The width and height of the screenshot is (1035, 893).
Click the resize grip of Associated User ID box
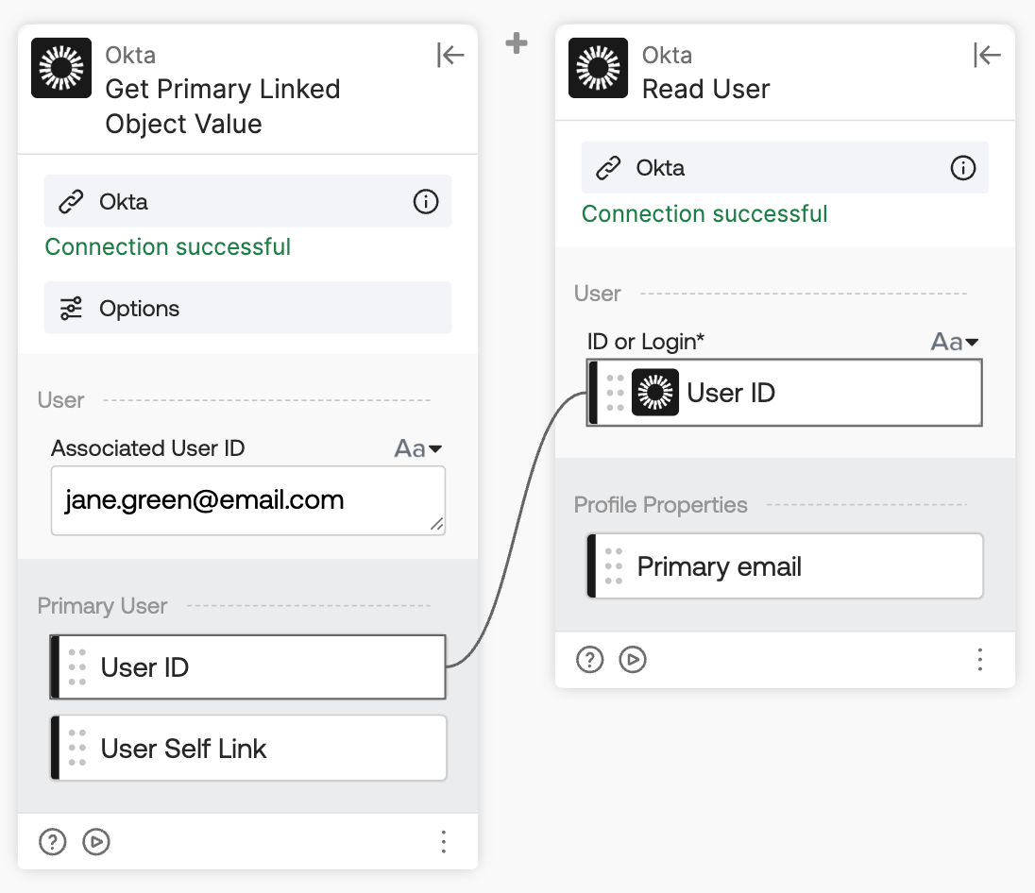coord(437,525)
